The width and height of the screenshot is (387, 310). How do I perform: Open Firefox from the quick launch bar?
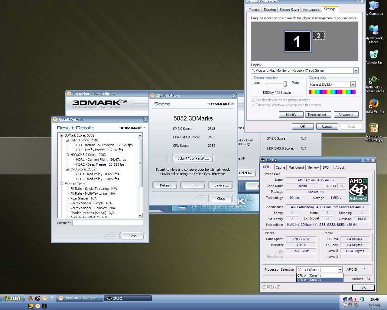31,298
